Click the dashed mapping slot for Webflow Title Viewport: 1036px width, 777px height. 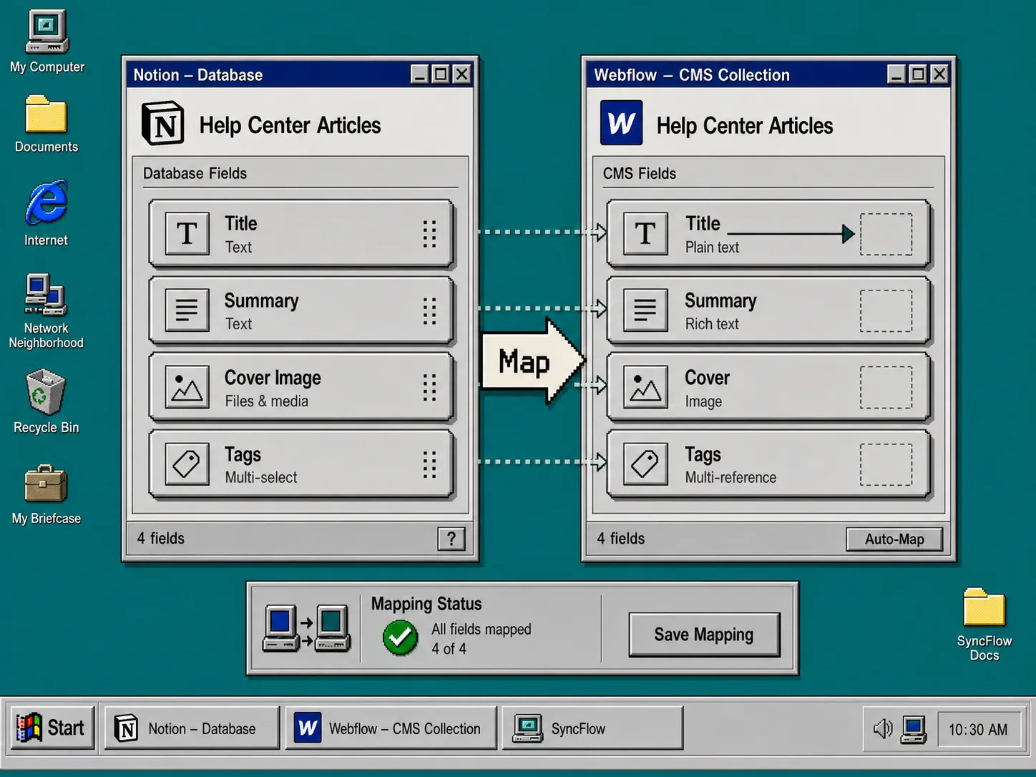pyautogui.click(x=886, y=234)
